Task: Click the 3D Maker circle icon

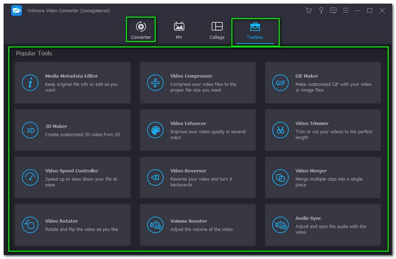Action: click(30, 130)
